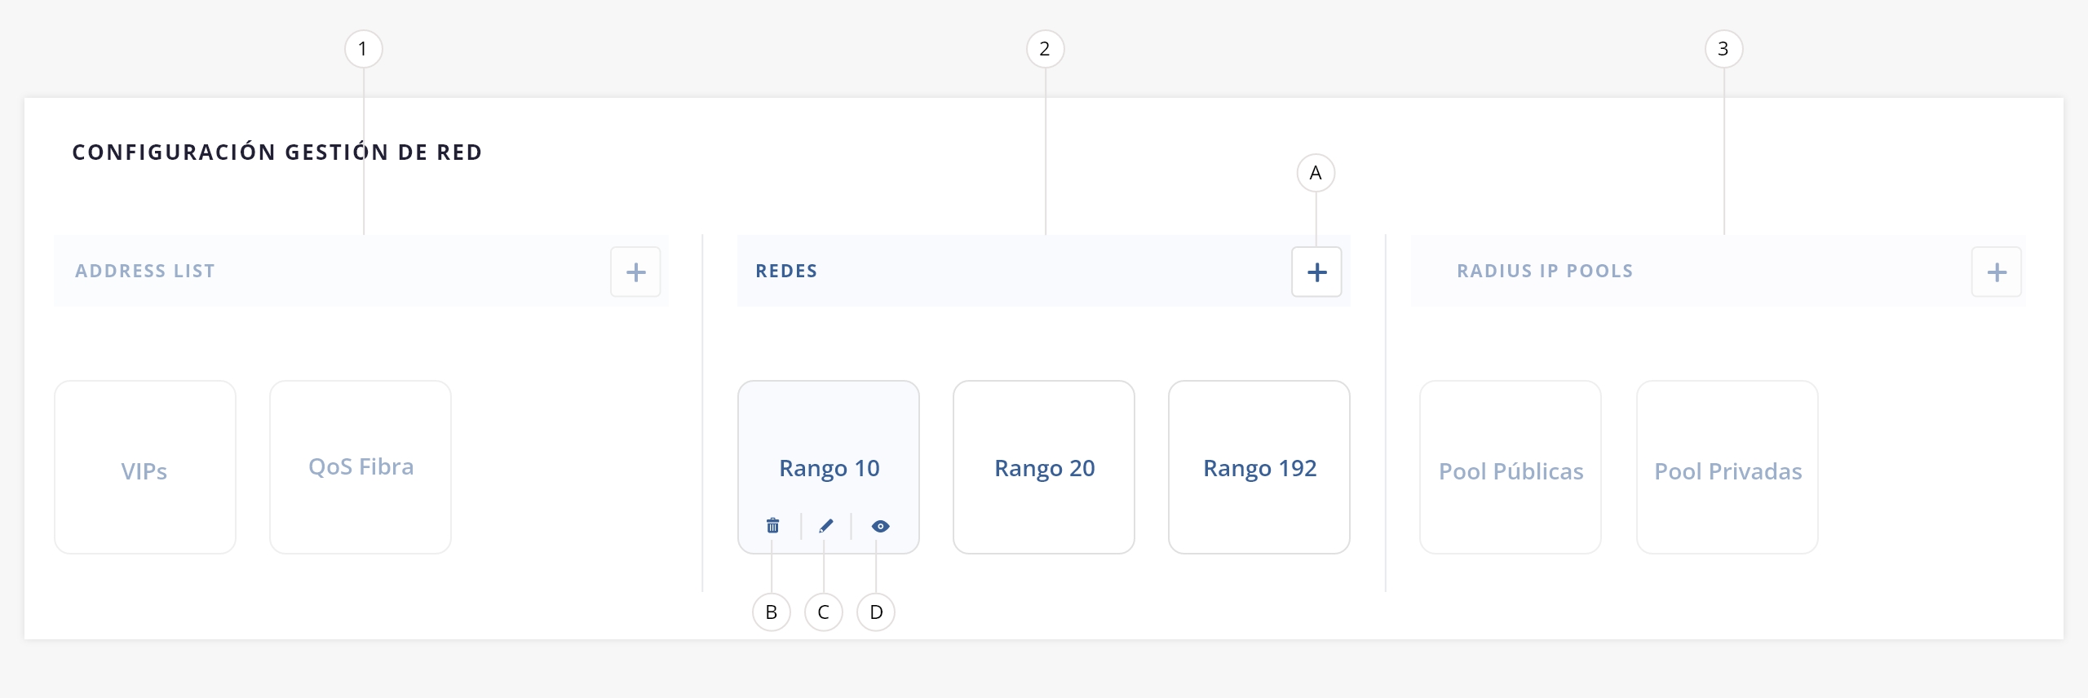
Task: Add a new Radius IP Pool
Action: [x=1997, y=272]
